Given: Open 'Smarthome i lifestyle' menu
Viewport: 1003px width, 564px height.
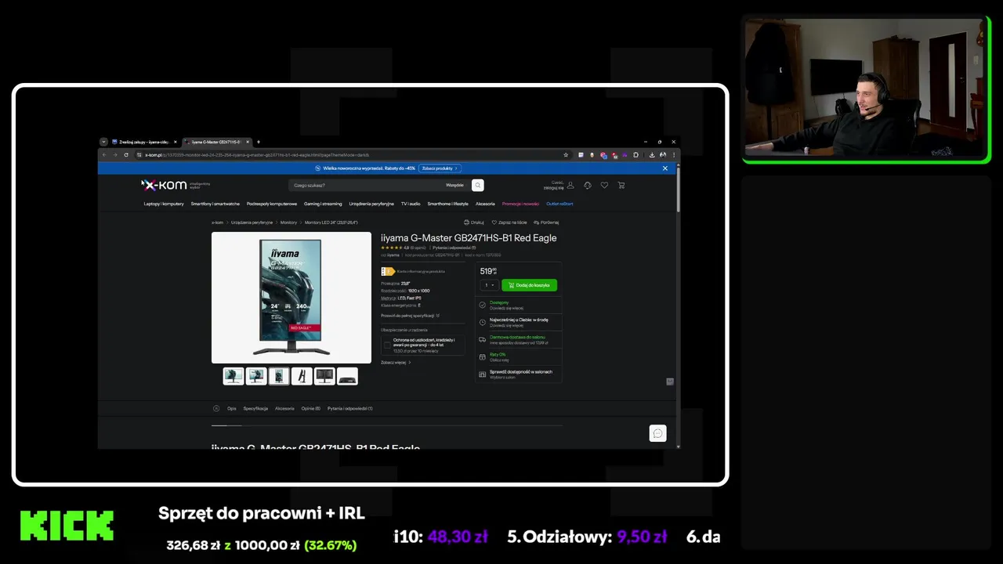Looking at the screenshot, I should tap(447, 204).
